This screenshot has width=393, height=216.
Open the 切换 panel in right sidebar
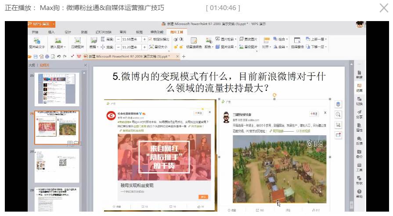tap(359, 101)
